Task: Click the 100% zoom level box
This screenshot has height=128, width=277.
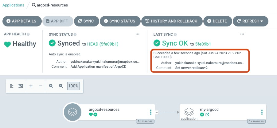Action: pyautogui.click(x=73, y=86)
